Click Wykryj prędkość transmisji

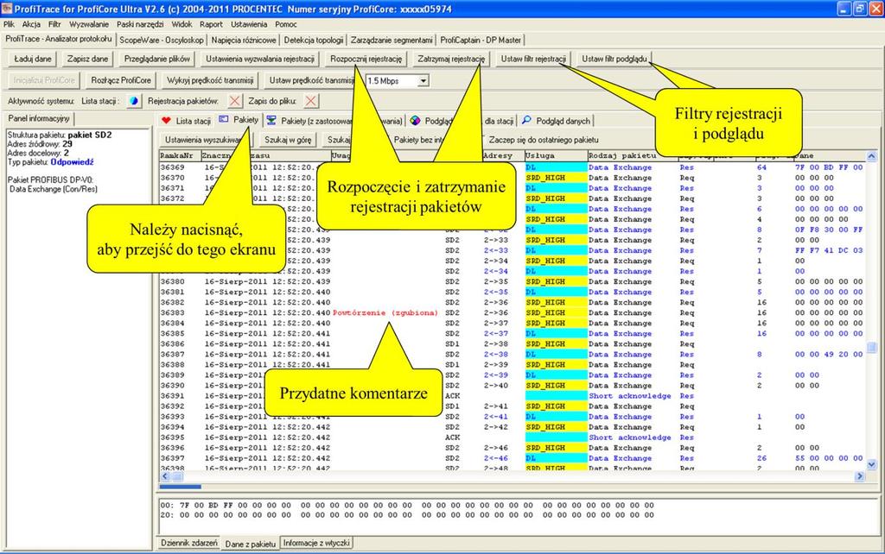210,80
